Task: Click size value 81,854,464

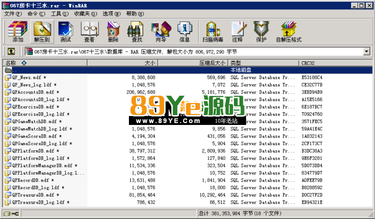Action: [x=142, y=195]
